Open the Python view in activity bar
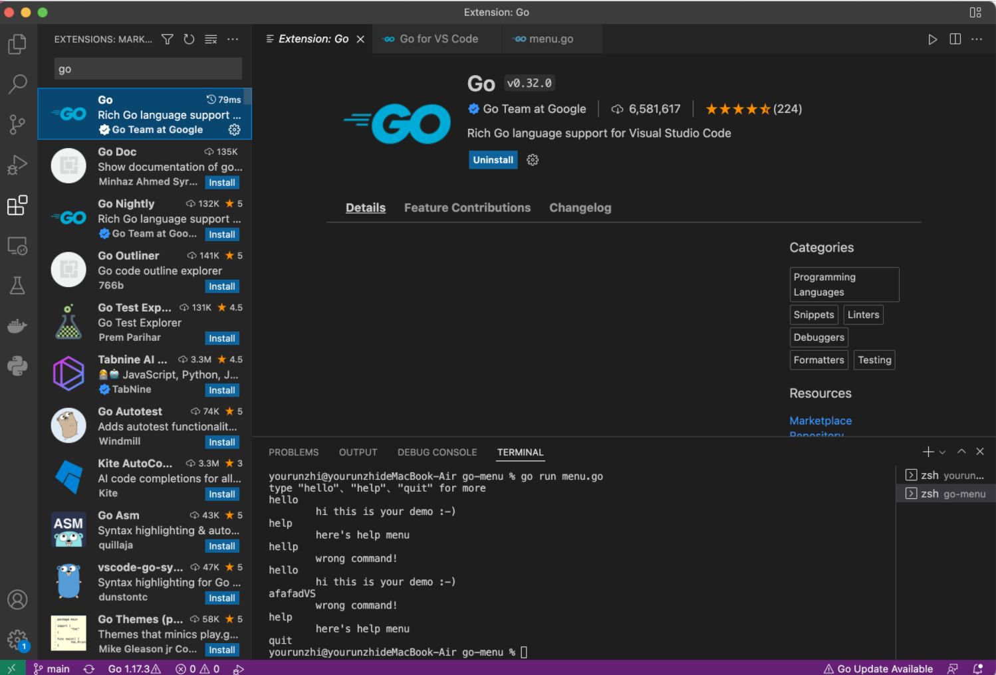The image size is (996, 675). pyautogui.click(x=17, y=366)
